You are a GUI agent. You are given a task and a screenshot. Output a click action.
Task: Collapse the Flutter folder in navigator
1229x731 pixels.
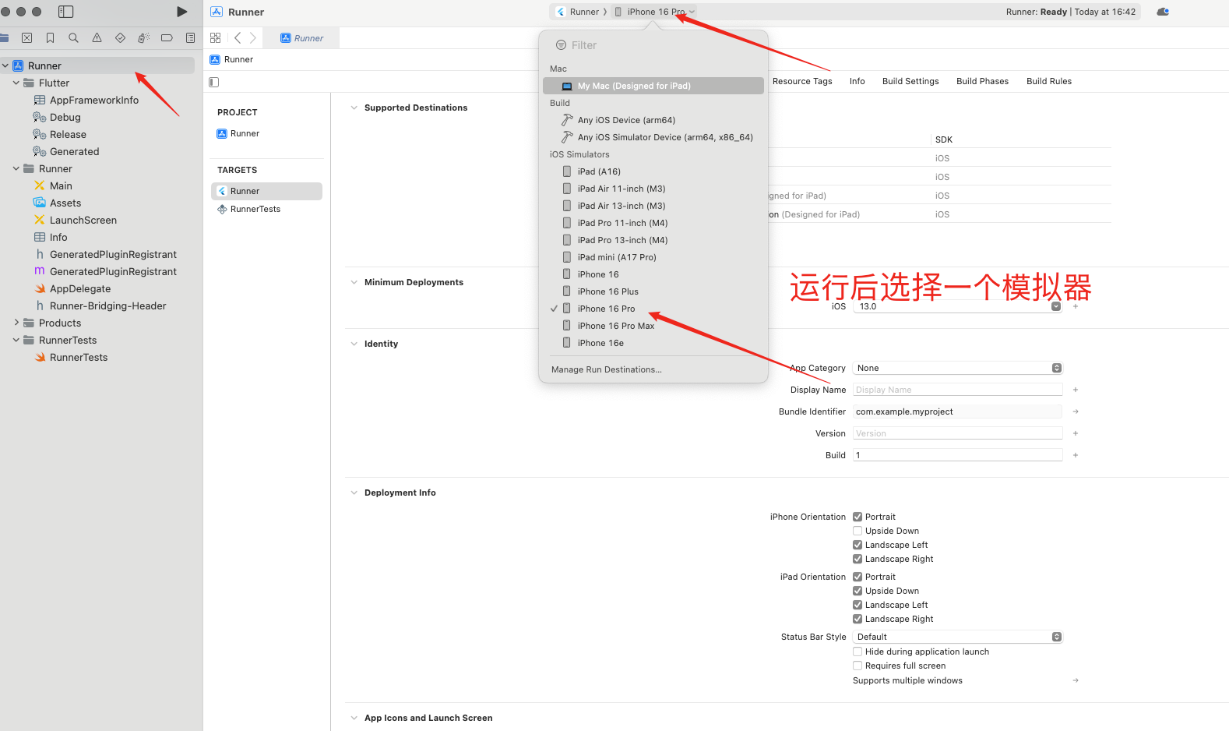point(16,83)
